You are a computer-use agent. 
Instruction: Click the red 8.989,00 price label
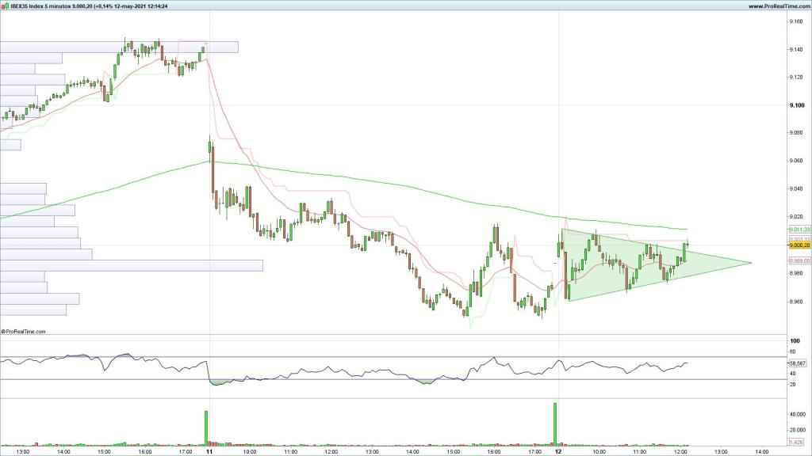point(798,260)
